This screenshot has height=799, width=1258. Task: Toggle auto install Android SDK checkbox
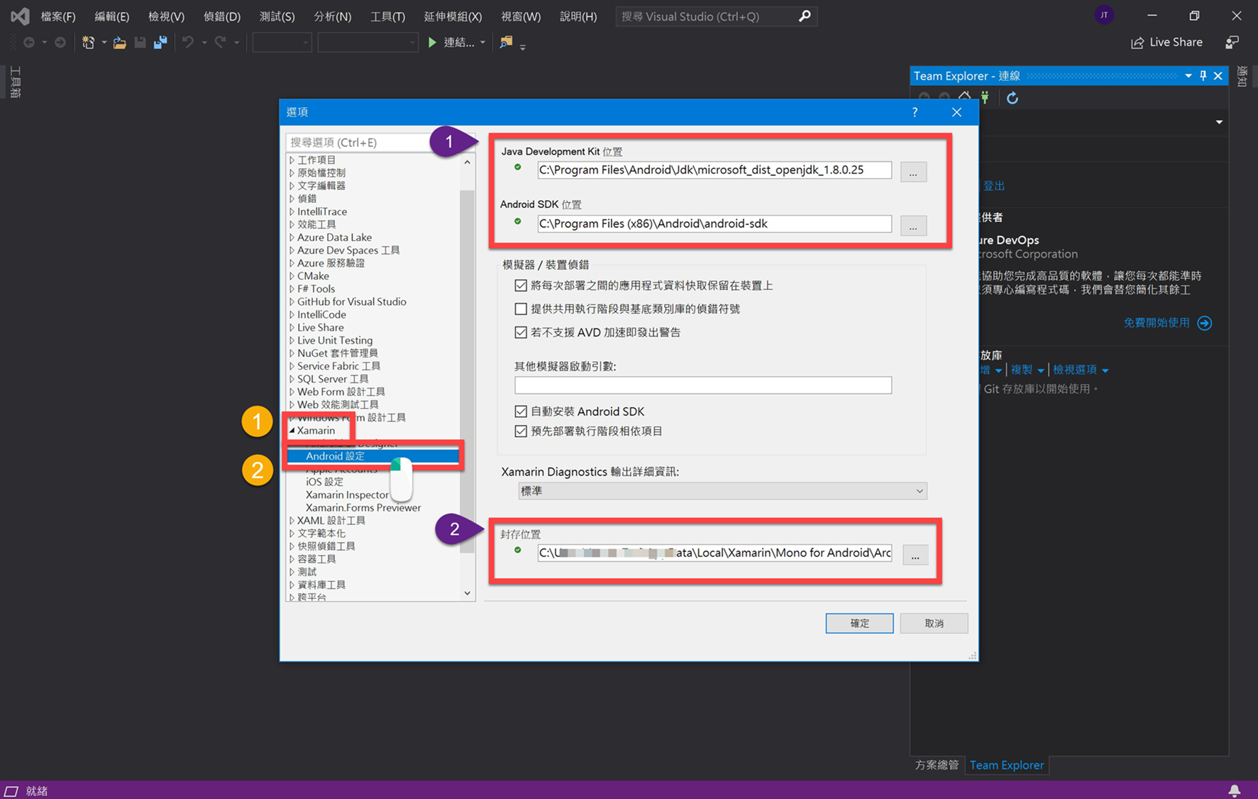[521, 412]
